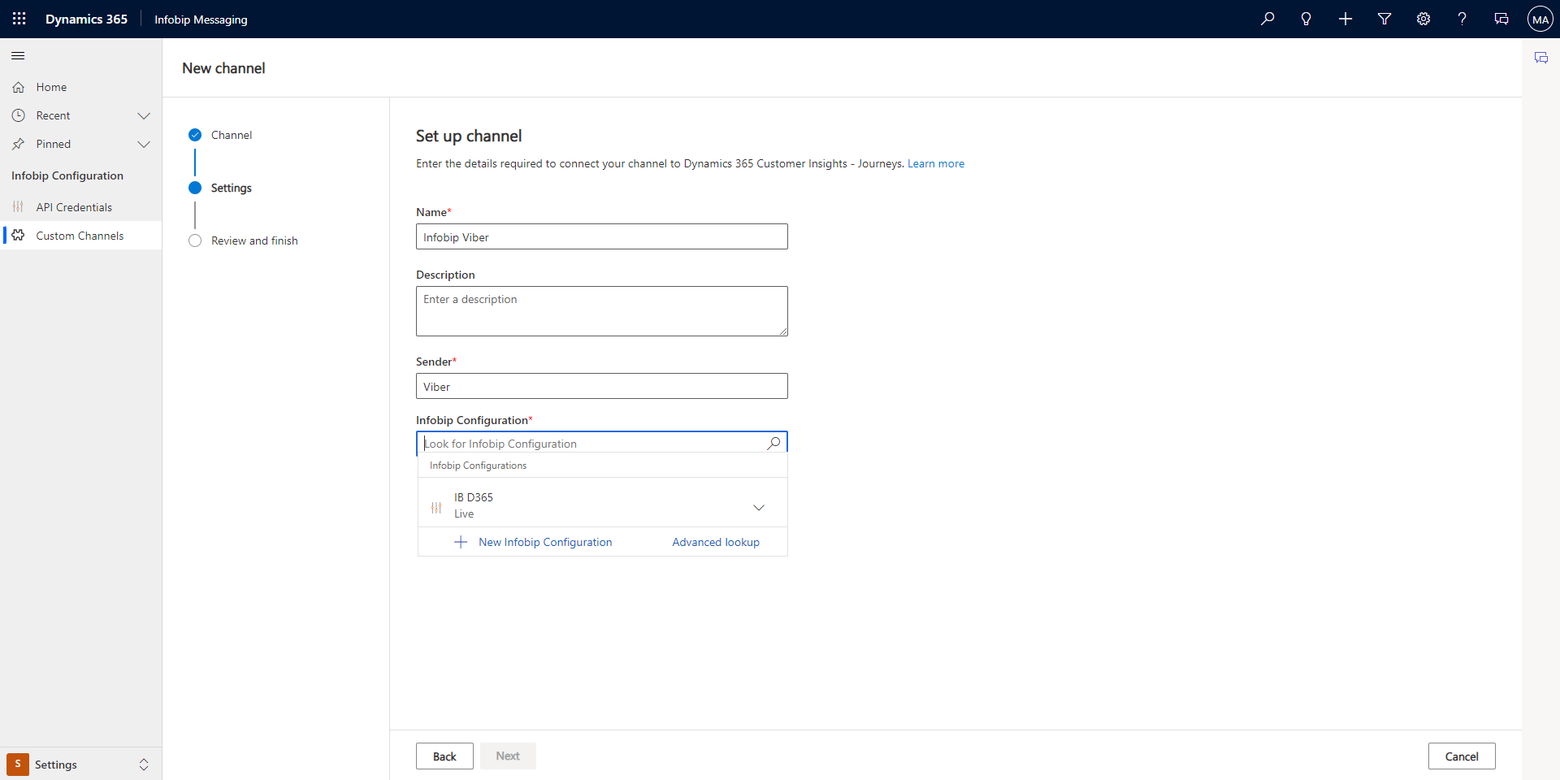This screenshot has height=780, width=1560.
Task: Open the chat icon in top bar
Action: click(x=1501, y=19)
